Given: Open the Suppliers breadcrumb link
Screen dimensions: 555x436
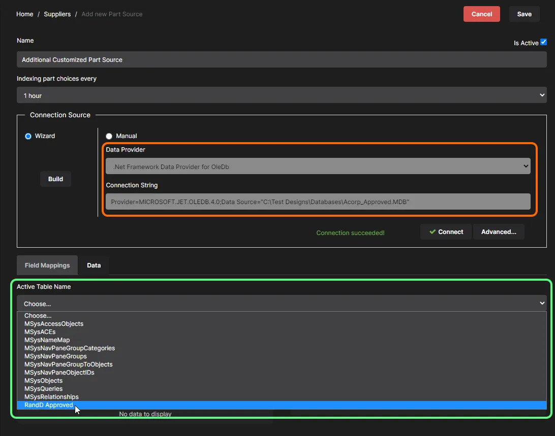Looking at the screenshot, I should tap(57, 14).
